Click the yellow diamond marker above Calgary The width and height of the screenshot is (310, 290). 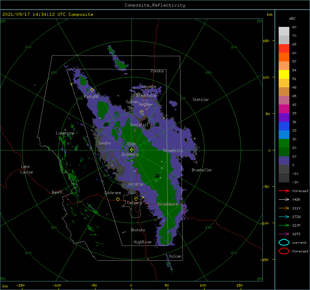click(x=136, y=199)
